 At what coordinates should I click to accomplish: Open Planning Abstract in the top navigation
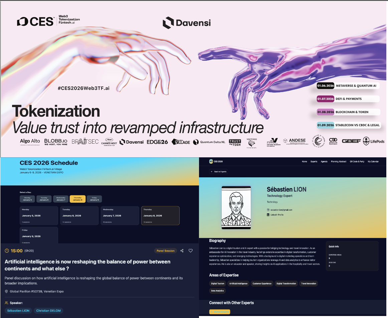coord(339,162)
